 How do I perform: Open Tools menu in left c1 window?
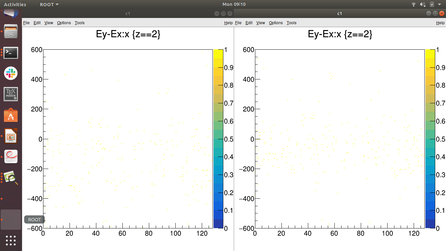coord(80,23)
